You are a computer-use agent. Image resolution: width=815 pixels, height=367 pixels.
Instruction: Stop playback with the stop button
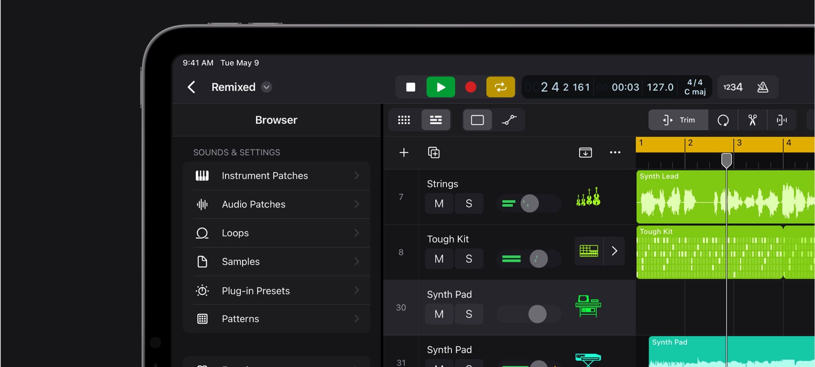(x=410, y=87)
